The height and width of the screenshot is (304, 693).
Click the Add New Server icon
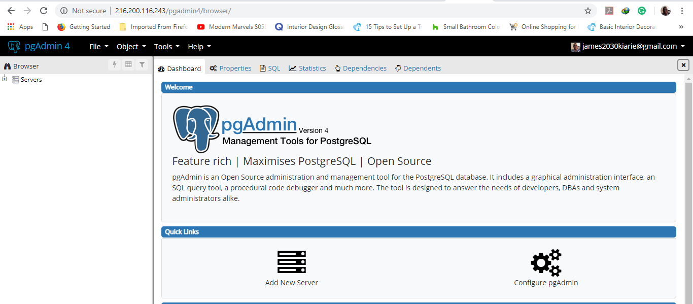click(x=292, y=262)
